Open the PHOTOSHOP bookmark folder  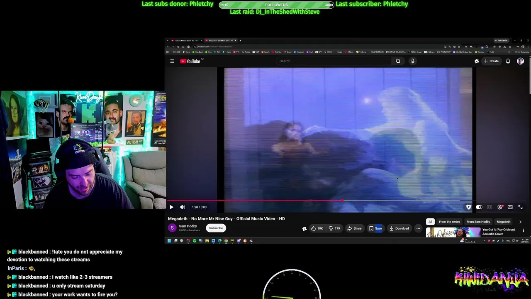444,52
